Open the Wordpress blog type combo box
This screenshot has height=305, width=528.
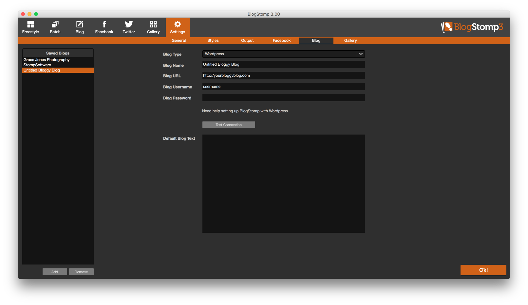tap(283, 54)
